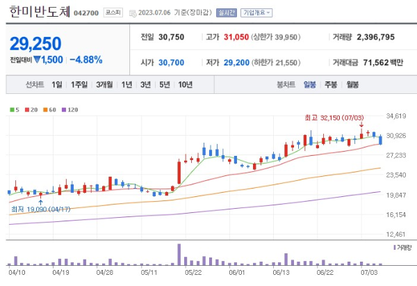
Task: Click the 전일 value 30,750
Action: coord(171,37)
